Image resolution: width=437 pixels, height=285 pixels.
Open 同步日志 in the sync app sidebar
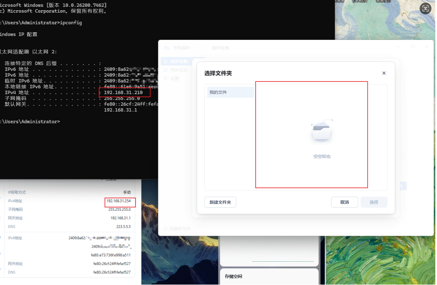178,70
